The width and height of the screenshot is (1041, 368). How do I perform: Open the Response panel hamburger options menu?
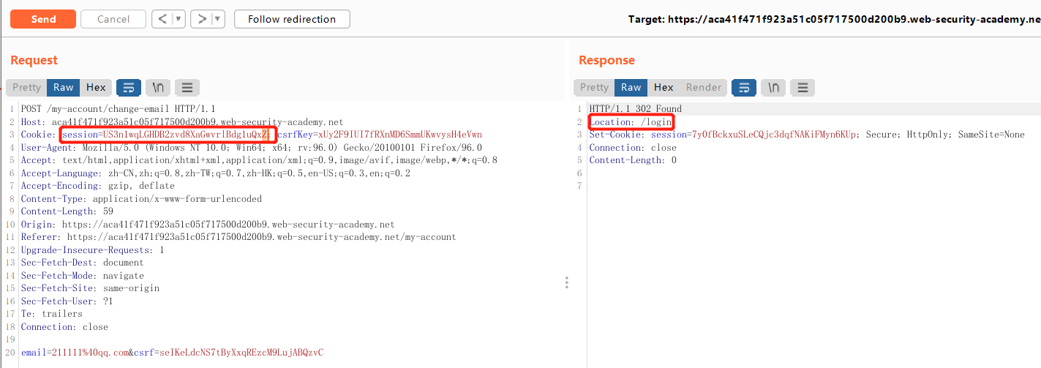803,87
